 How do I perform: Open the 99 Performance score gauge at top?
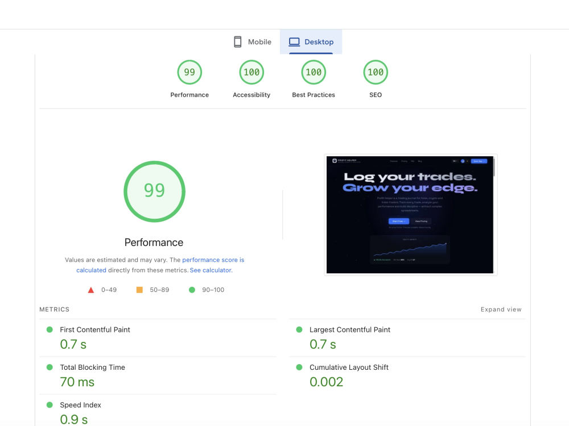pyautogui.click(x=189, y=72)
